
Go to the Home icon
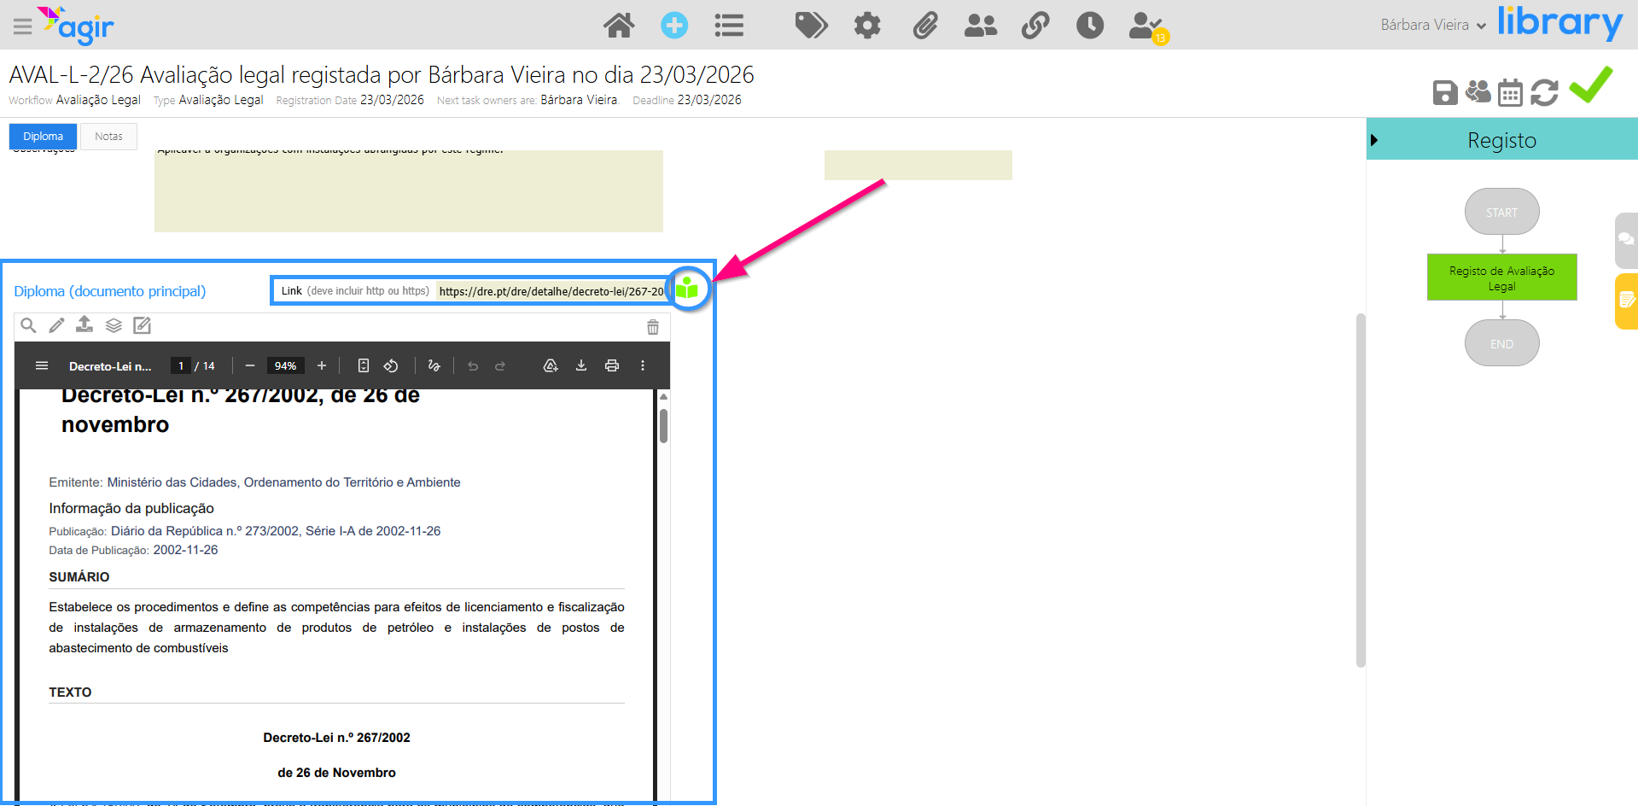point(619,26)
